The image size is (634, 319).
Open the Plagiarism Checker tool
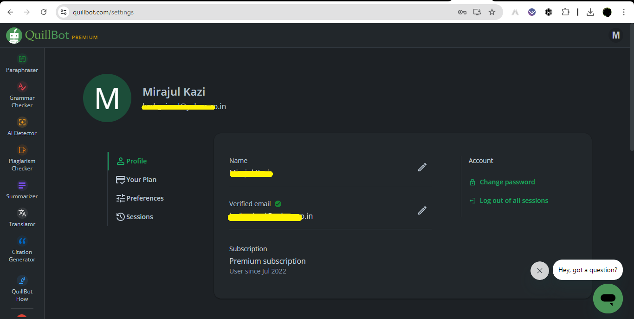pyautogui.click(x=22, y=158)
